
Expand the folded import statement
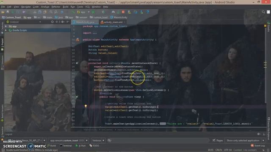94,33
